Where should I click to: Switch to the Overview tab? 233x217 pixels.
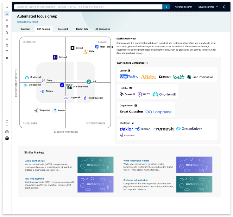[x=25, y=29]
